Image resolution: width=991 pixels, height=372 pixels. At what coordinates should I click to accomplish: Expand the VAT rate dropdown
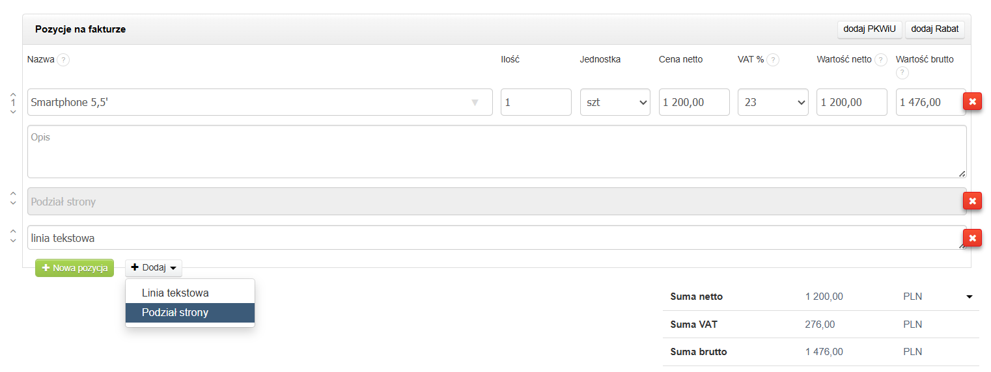773,102
